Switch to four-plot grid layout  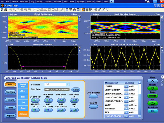[83, 10]
